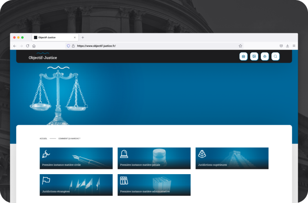Bookmark page with the star icon
Viewport: 308px width, 203px height.
[x=240, y=46]
